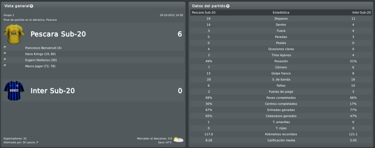
Task: Click the sunny weather icon near Seco 14°C
Action: [x=178, y=140]
